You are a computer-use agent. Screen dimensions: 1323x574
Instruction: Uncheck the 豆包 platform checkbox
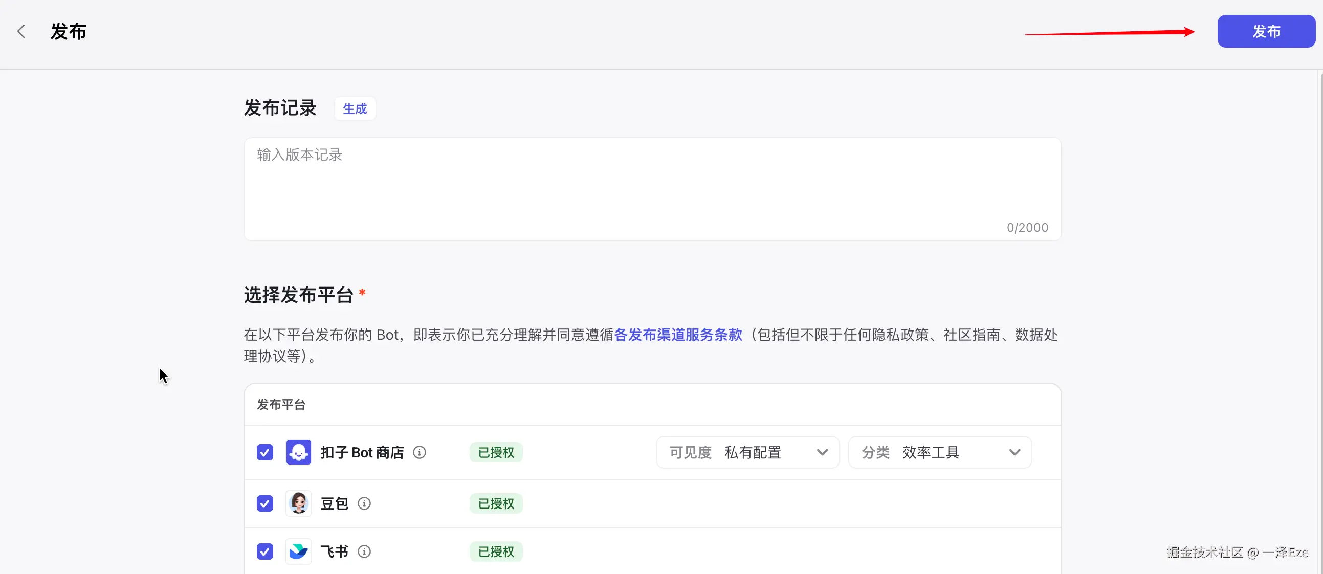[x=265, y=503]
